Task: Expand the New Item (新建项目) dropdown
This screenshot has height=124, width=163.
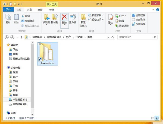Action: click(x=103, y=15)
